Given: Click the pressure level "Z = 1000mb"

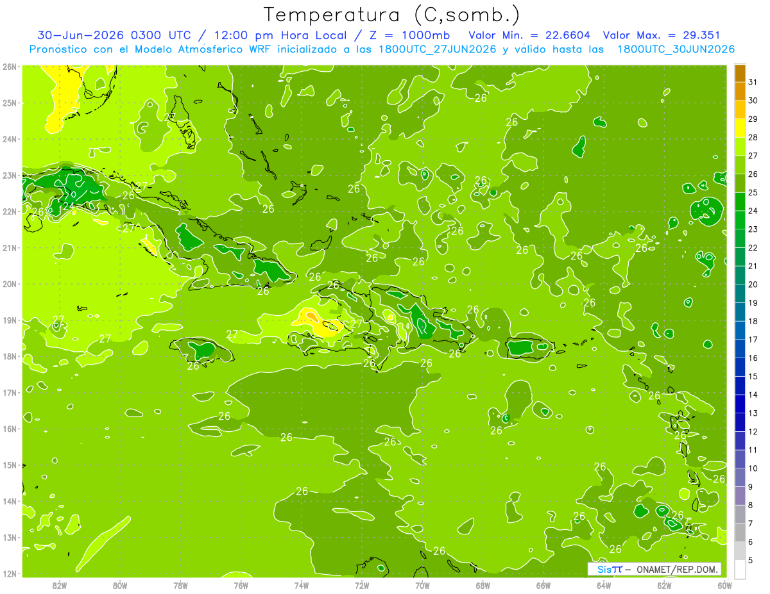Looking at the screenshot, I should [408, 35].
